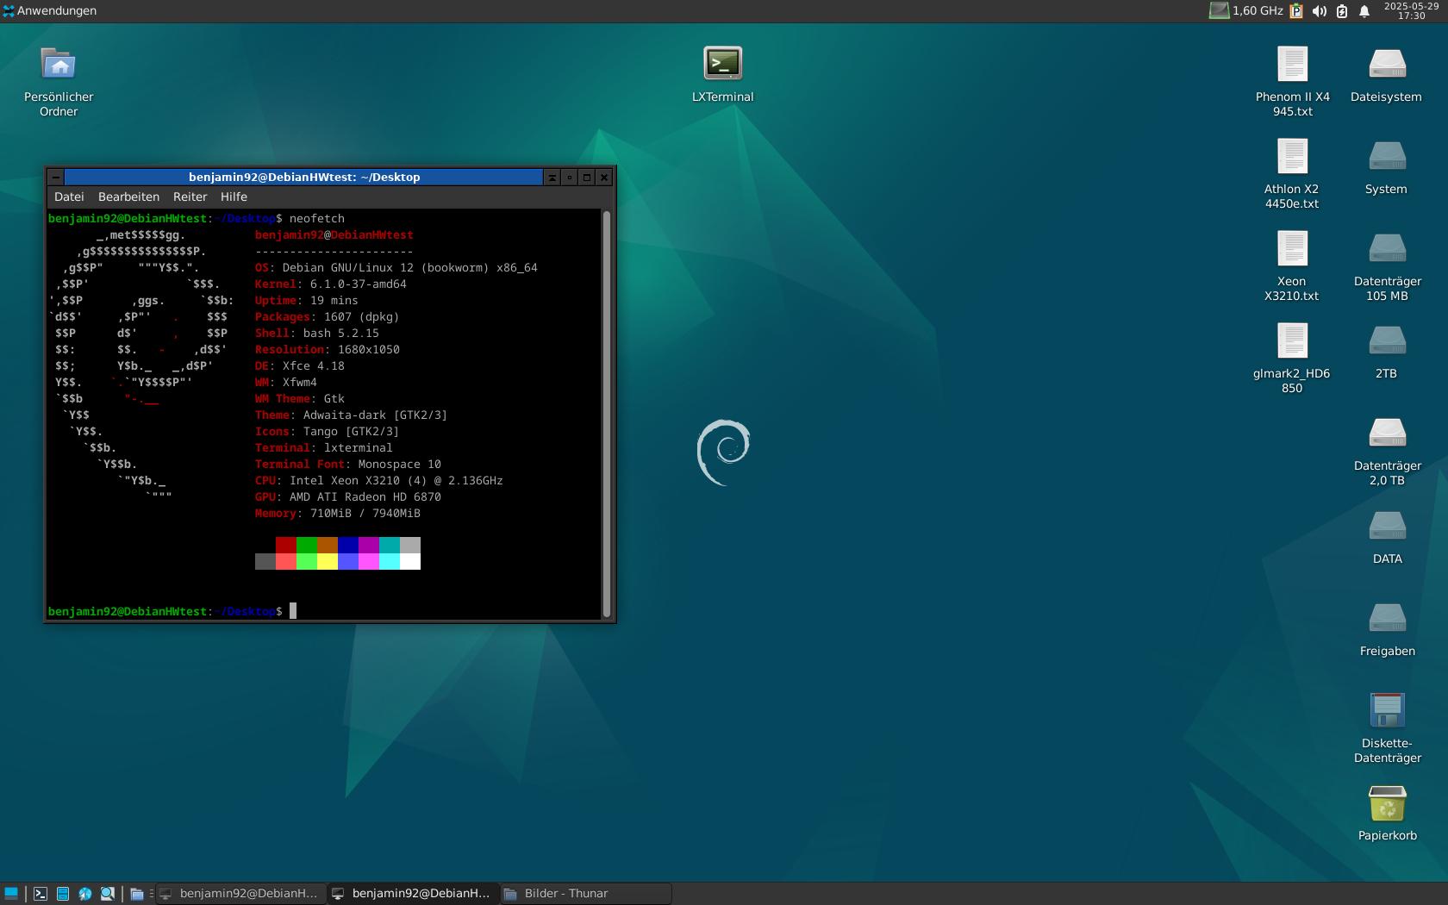This screenshot has height=905, width=1448.
Task: Click the GPU line AMD ATI Radeon HD 6870
Action: coord(347,497)
